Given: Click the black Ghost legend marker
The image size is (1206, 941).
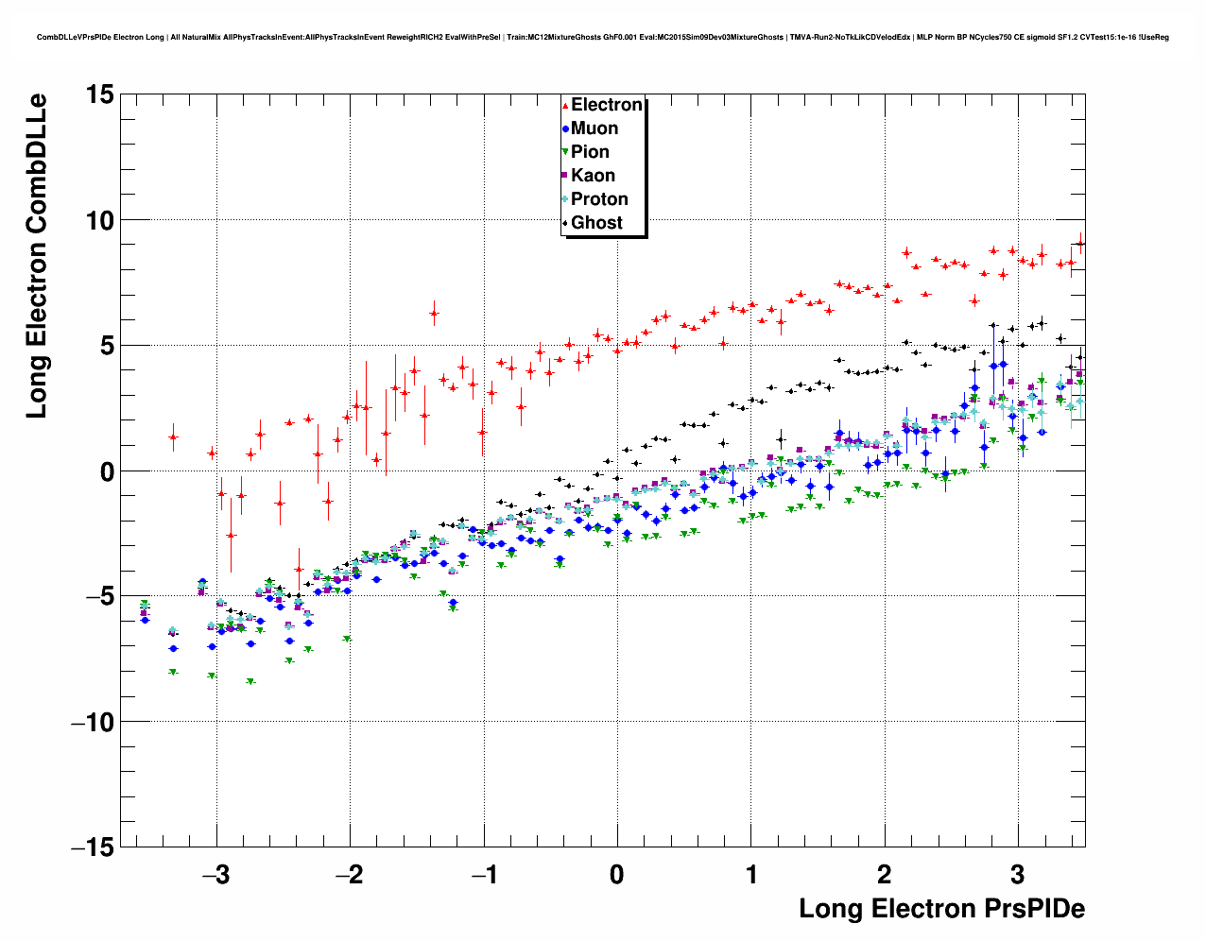Looking at the screenshot, I should point(565,223).
